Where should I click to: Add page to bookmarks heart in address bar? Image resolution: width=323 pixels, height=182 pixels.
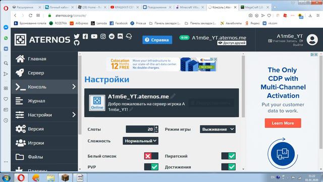[x=269, y=16]
